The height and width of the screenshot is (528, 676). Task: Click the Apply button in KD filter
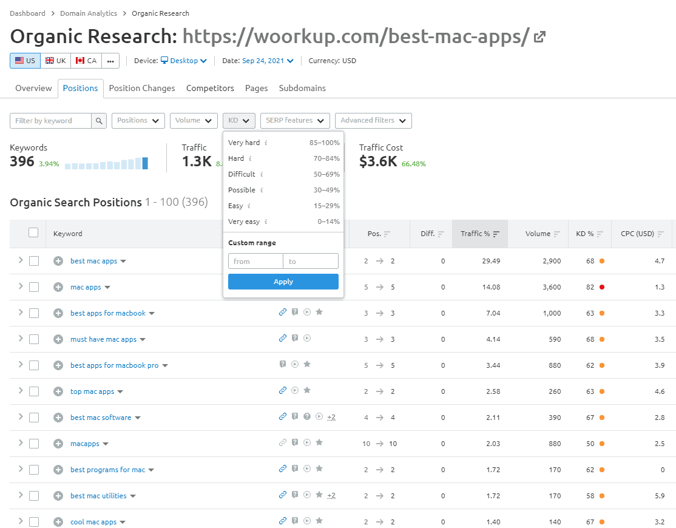[283, 282]
